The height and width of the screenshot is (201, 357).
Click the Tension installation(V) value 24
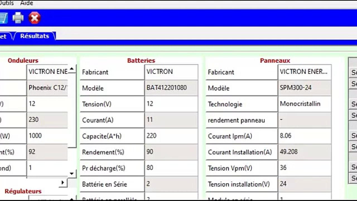[x=305, y=184]
